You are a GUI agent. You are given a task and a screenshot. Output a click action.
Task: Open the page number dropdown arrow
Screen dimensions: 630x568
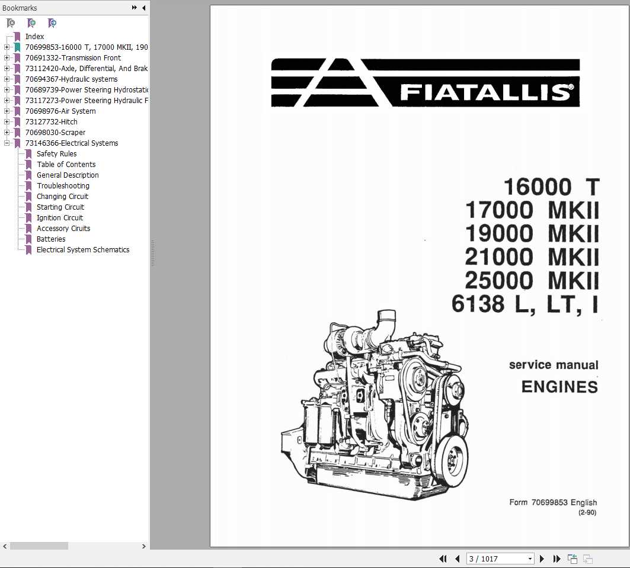530,559
